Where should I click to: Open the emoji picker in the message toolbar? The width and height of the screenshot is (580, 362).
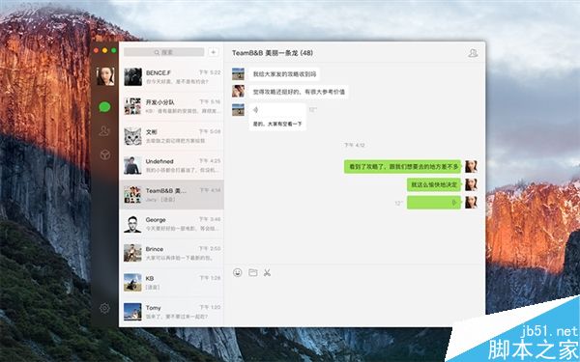click(238, 272)
